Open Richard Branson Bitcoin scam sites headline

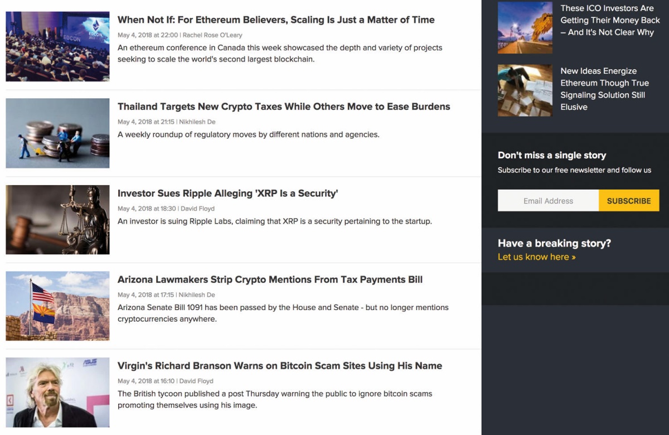(x=280, y=366)
